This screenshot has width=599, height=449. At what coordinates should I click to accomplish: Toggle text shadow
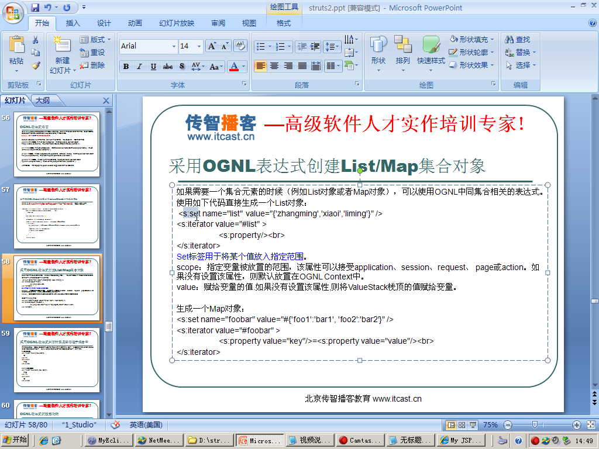[182, 67]
